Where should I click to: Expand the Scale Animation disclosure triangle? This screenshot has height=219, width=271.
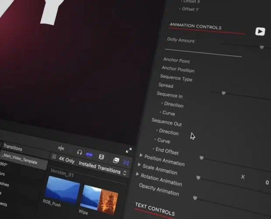coord(139,165)
